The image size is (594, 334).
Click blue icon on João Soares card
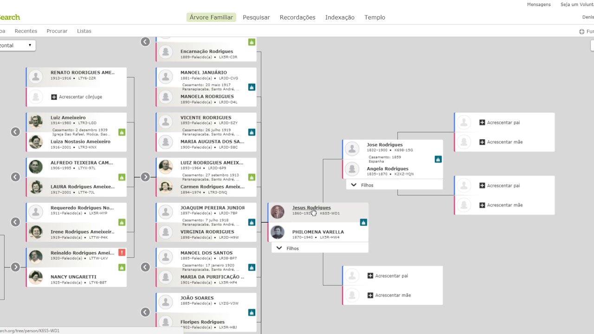click(252, 312)
